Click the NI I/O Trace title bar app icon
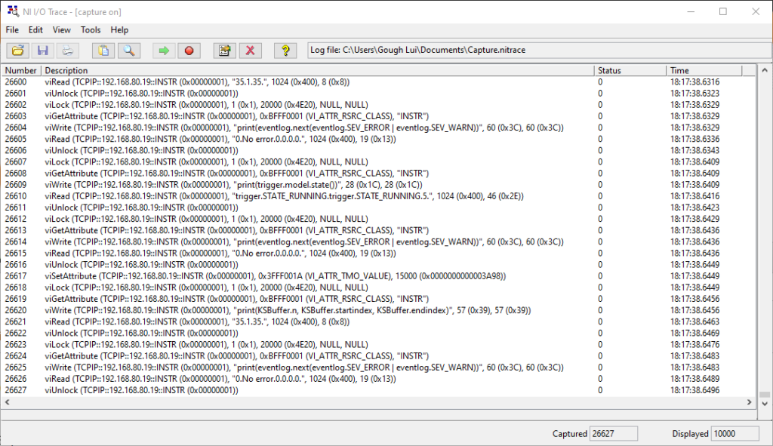 click(12, 11)
